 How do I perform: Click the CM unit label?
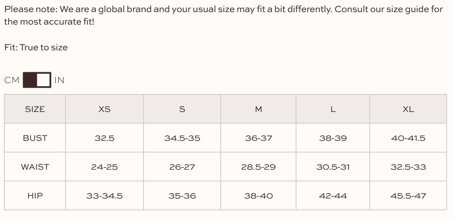pyautogui.click(x=12, y=80)
